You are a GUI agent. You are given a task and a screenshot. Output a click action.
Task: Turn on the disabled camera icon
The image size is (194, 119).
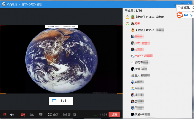[x=23, y=115]
